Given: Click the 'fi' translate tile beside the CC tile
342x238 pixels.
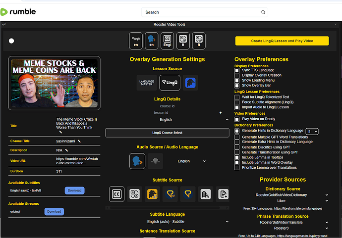Looking at the screenshot, I should click(x=183, y=41).
